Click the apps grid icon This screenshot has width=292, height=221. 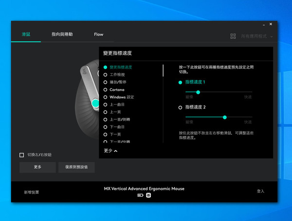233,36
